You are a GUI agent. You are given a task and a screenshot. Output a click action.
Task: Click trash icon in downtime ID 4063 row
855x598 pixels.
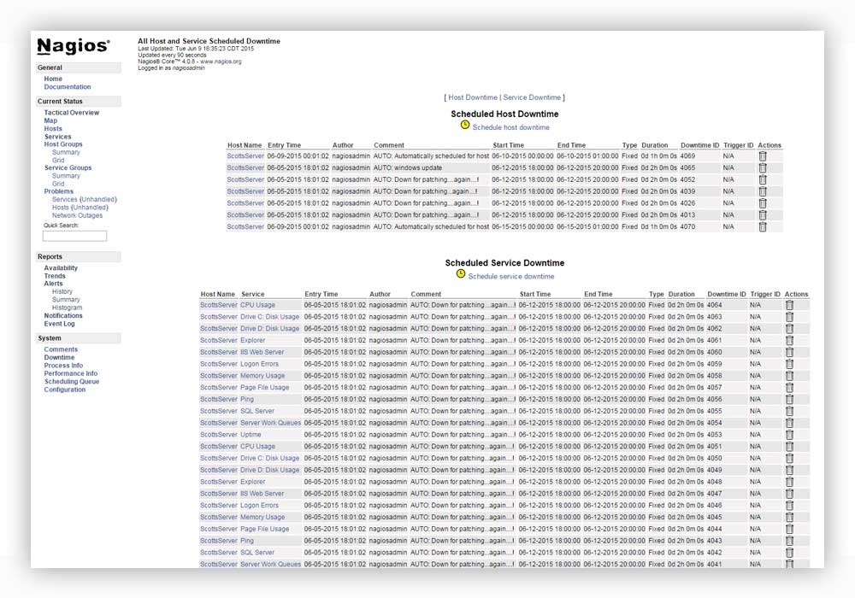[x=789, y=317]
